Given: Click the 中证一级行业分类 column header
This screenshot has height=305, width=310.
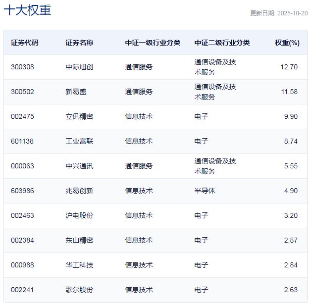Looking at the screenshot, I should [x=153, y=43].
